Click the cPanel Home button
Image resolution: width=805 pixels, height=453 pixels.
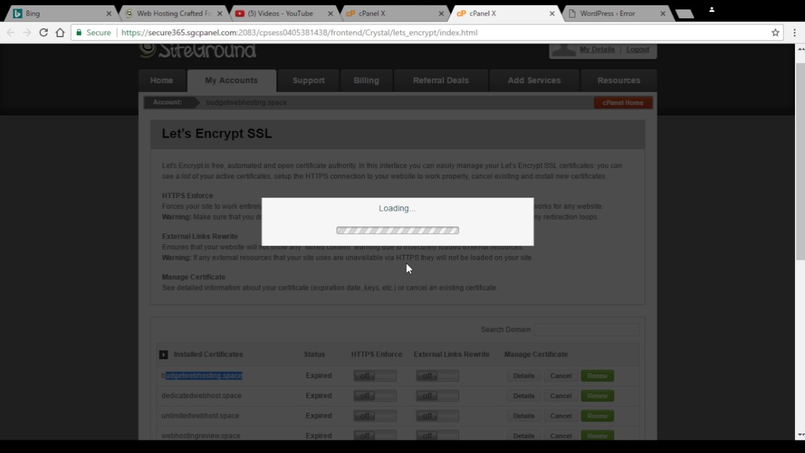[x=623, y=103]
